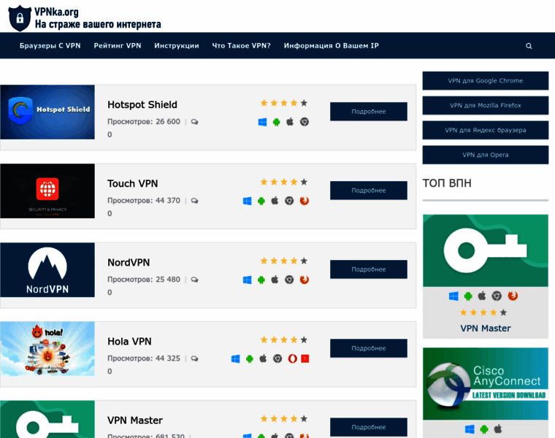Click the Windows icon in Hotspot Shield row
The image size is (555, 438).
[262, 122]
